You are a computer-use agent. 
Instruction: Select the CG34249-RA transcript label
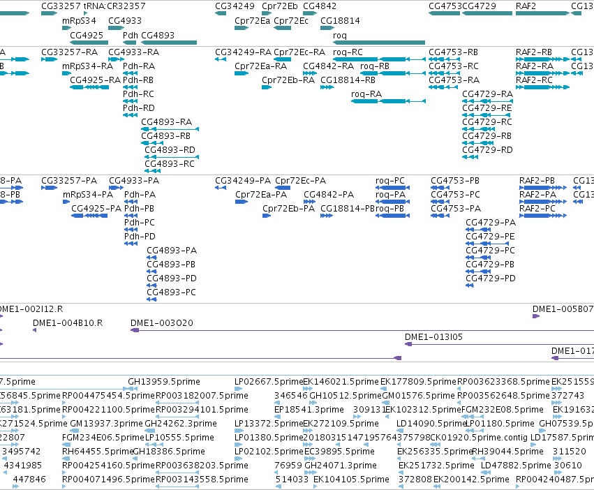pos(243,52)
